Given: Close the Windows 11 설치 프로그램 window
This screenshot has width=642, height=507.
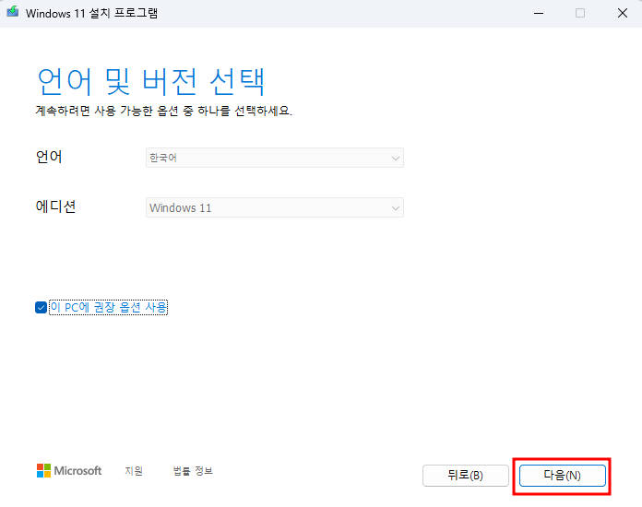Looking at the screenshot, I should [x=623, y=13].
